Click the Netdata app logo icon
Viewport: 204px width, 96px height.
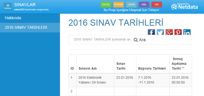click(x=8, y=7)
